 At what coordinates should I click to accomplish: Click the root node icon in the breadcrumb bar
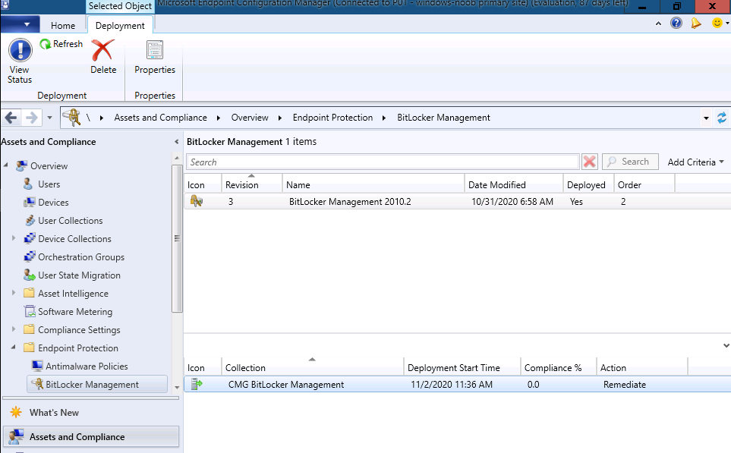pos(72,118)
